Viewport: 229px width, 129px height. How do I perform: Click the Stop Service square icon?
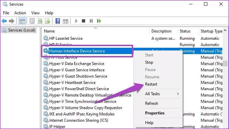click(x=84, y=21)
